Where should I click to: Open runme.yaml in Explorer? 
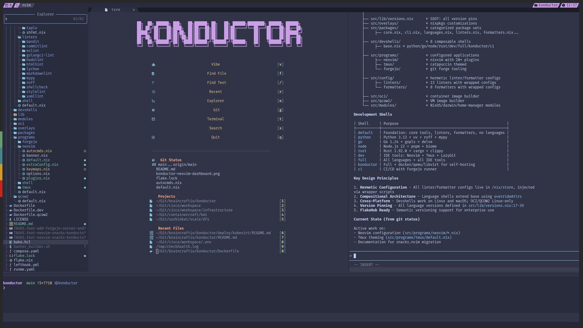24,269
